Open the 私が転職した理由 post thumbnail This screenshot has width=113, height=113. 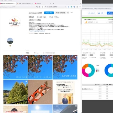pyautogui.click(x=65, y=67)
